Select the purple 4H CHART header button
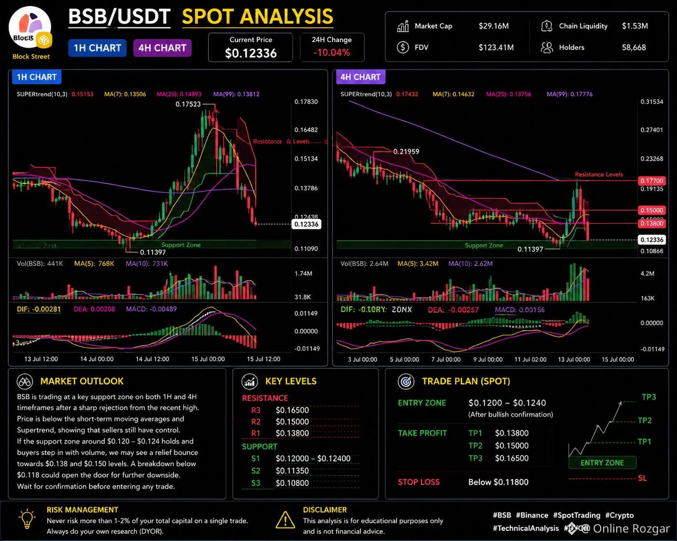Screen dimensions: 677x541 click(162, 48)
